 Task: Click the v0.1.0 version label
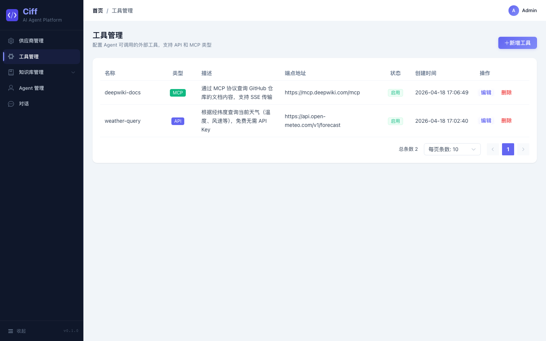pos(71,331)
